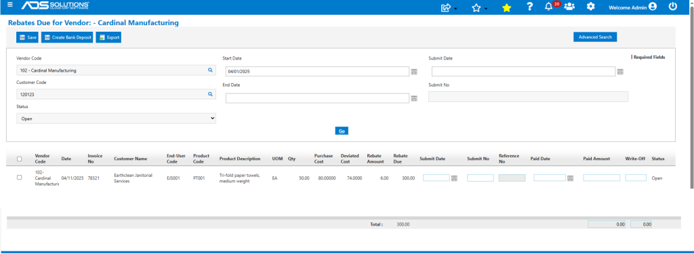Check the invoice 78321 row checkbox
The width and height of the screenshot is (694, 254).
[19, 177]
